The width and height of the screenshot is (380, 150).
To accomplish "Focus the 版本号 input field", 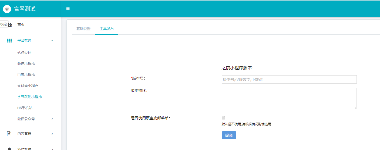I will pos(289,80).
